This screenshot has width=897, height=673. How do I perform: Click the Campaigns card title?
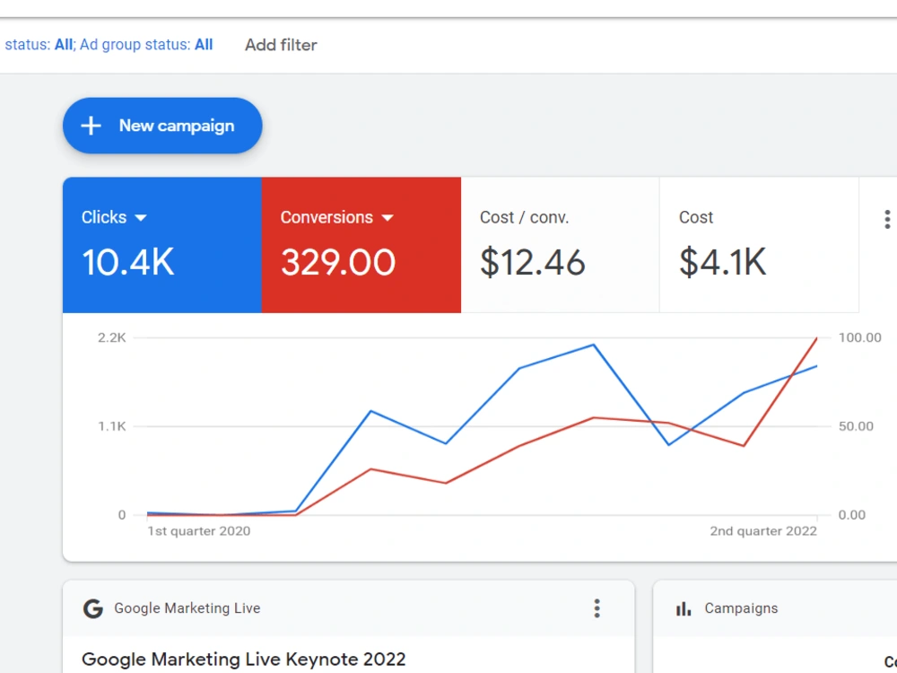coord(741,608)
